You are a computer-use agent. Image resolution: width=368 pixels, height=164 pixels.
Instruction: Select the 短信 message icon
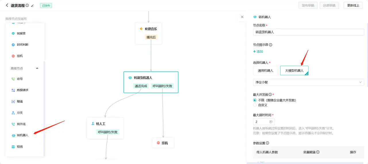(13, 147)
